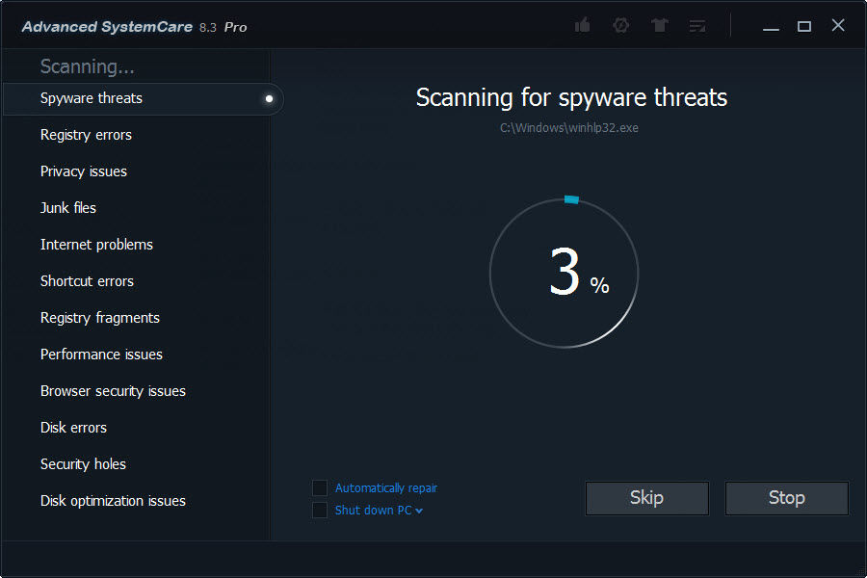Enable the Automatically repair checkbox
The height and width of the screenshot is (578, 867).
320,487
